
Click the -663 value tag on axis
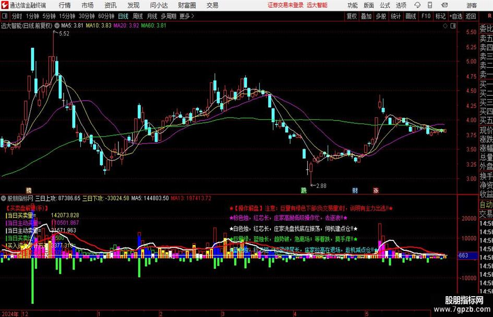464,256
